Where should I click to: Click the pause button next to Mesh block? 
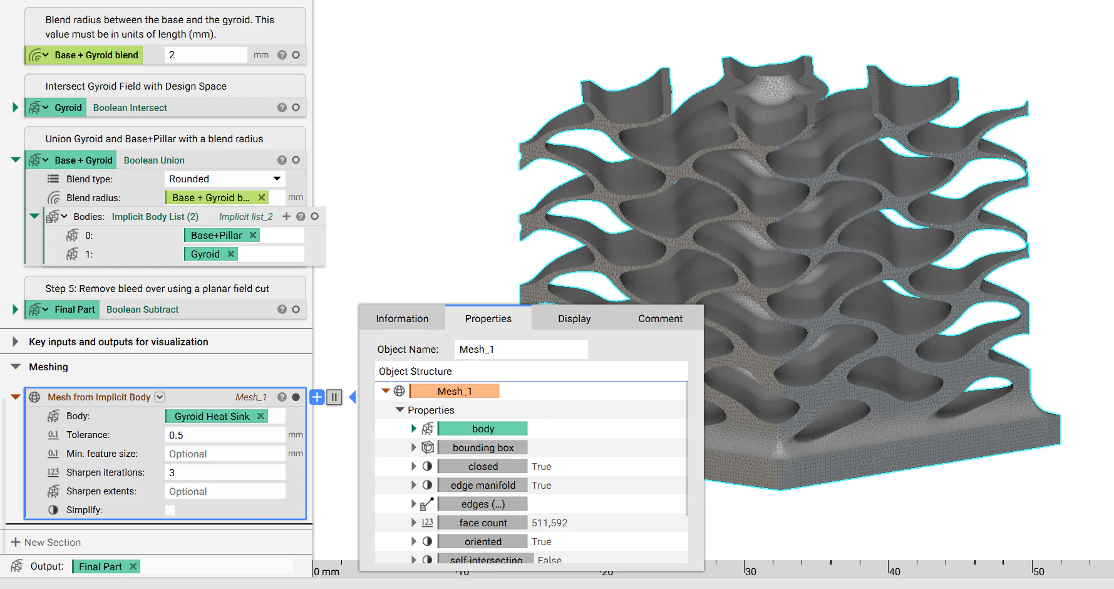click(x=334, y=397)
